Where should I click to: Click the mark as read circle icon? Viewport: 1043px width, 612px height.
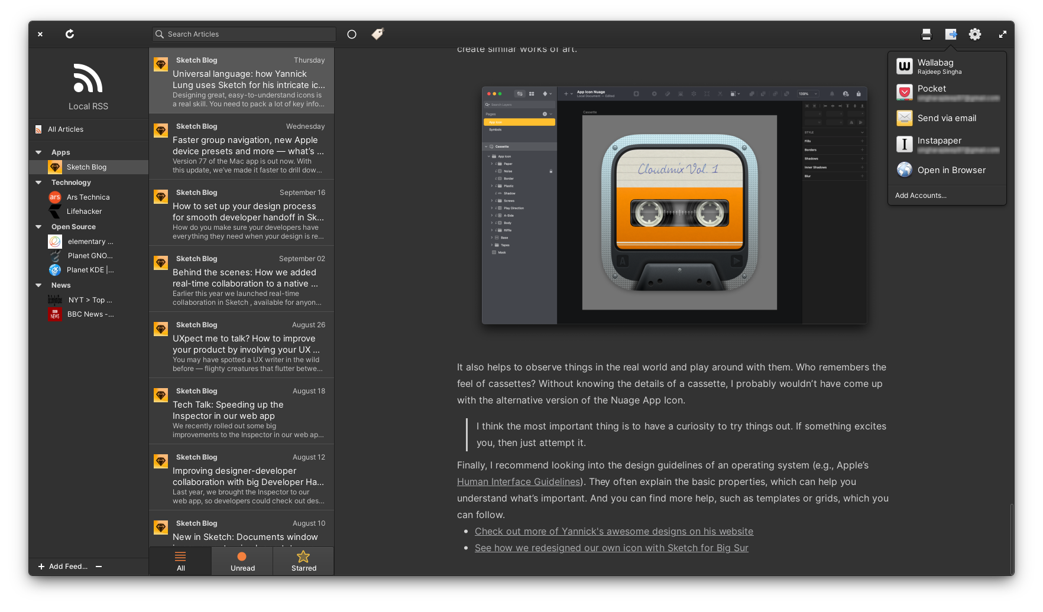pyautogui.click(x=352, y=34)
